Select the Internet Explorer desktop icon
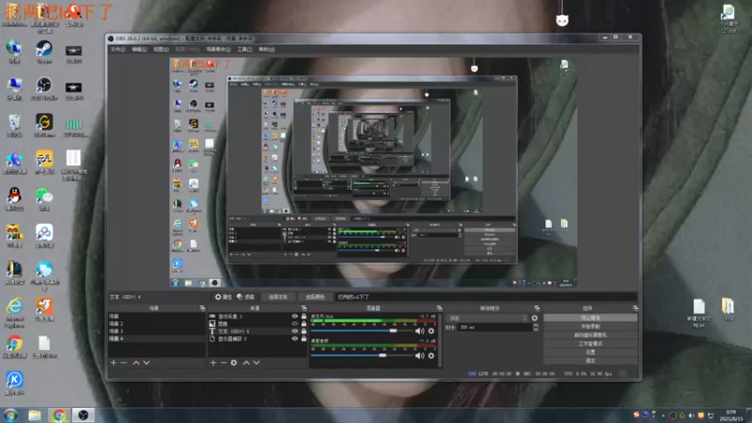 click(x=14, y=312)
